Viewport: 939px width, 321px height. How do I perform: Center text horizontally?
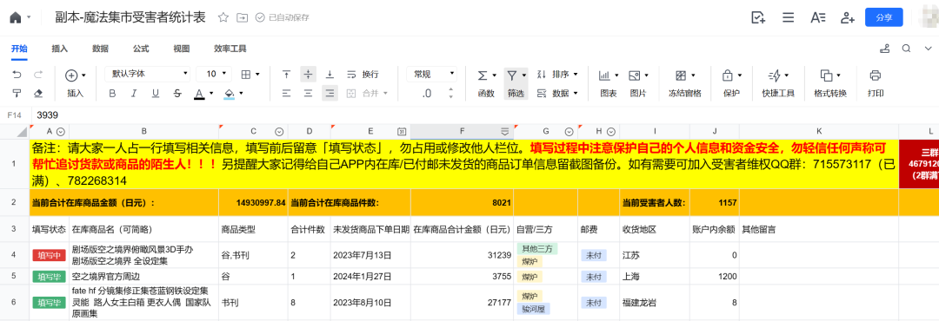[x=308, y=93]
